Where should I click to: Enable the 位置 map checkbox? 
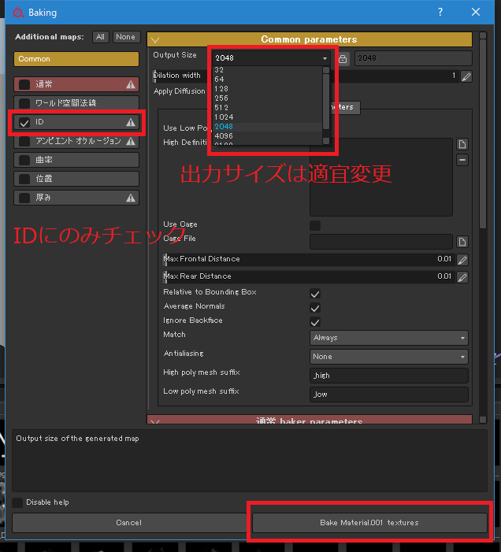point(24,179)
